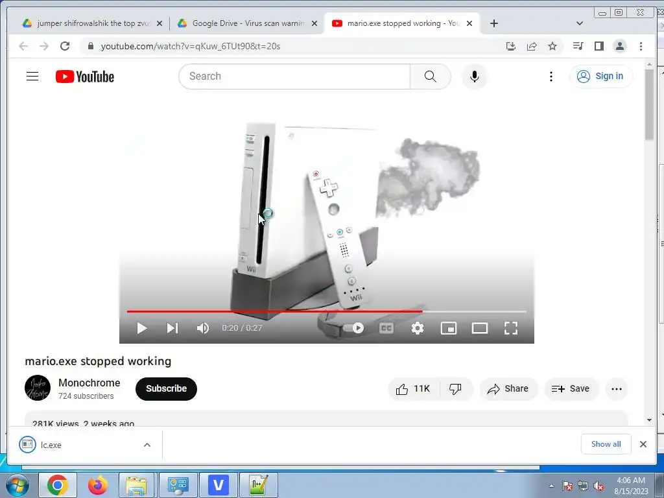Start voice search with the microphone icon

point(474,77)
